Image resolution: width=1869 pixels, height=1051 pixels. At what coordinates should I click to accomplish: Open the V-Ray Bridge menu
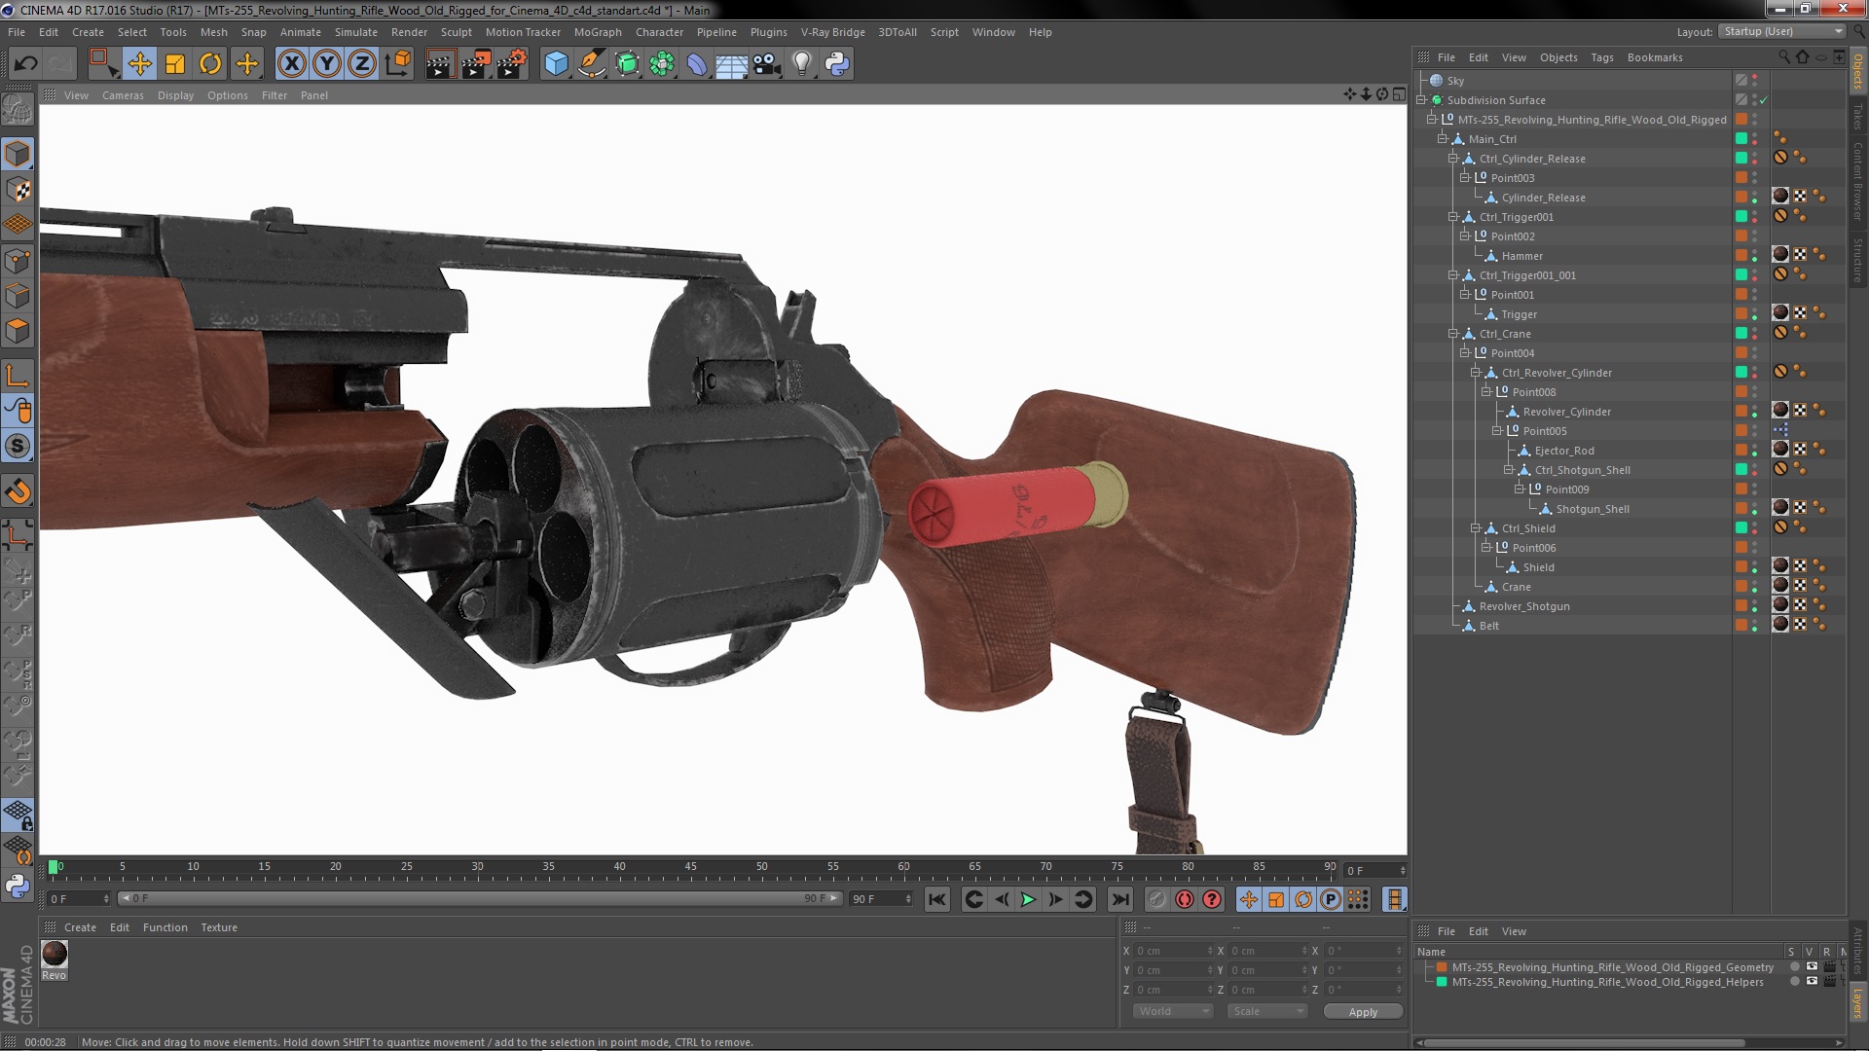click(832, 32)
